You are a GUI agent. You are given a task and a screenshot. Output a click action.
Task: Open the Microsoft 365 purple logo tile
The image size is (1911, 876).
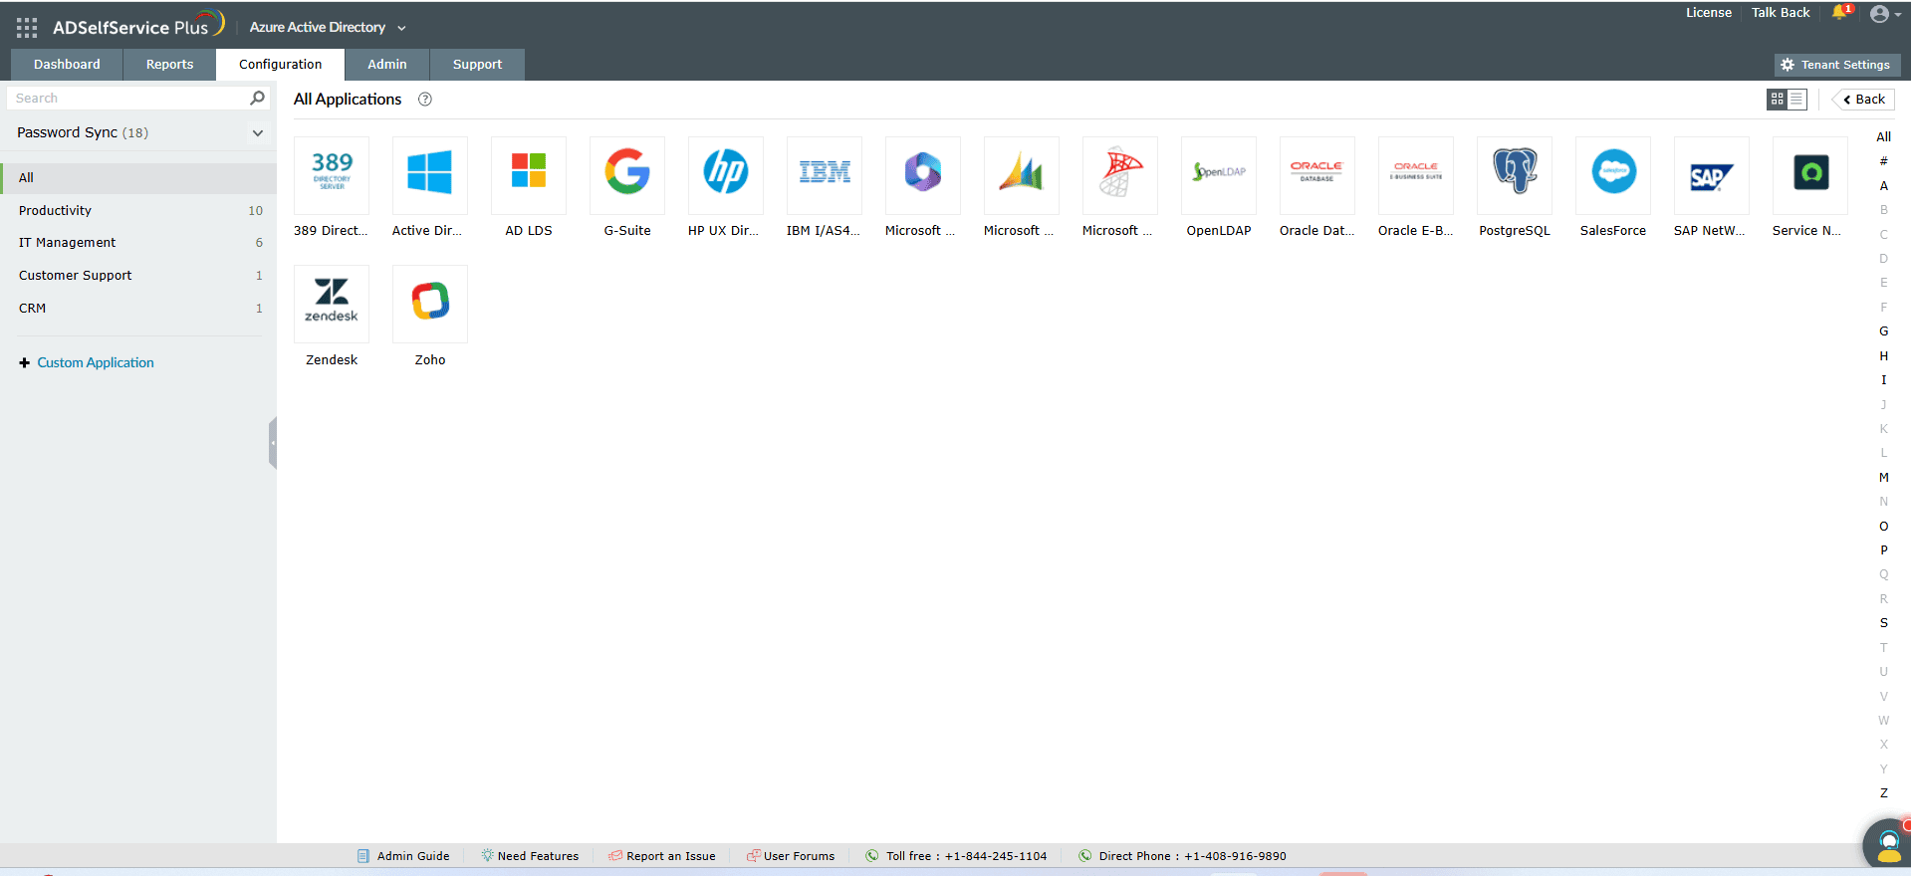click(923, 176)
